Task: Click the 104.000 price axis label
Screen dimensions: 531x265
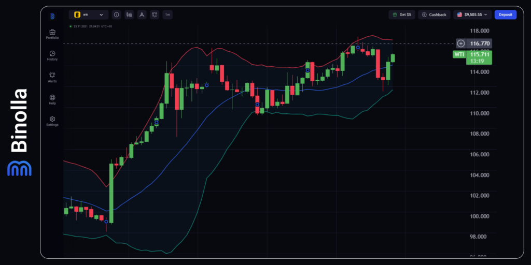Action: coord(480,175)
